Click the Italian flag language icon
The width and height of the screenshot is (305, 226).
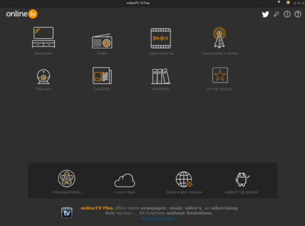point(288,2)
